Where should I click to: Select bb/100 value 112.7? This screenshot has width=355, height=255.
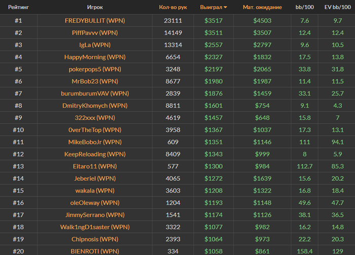point(304,167)
